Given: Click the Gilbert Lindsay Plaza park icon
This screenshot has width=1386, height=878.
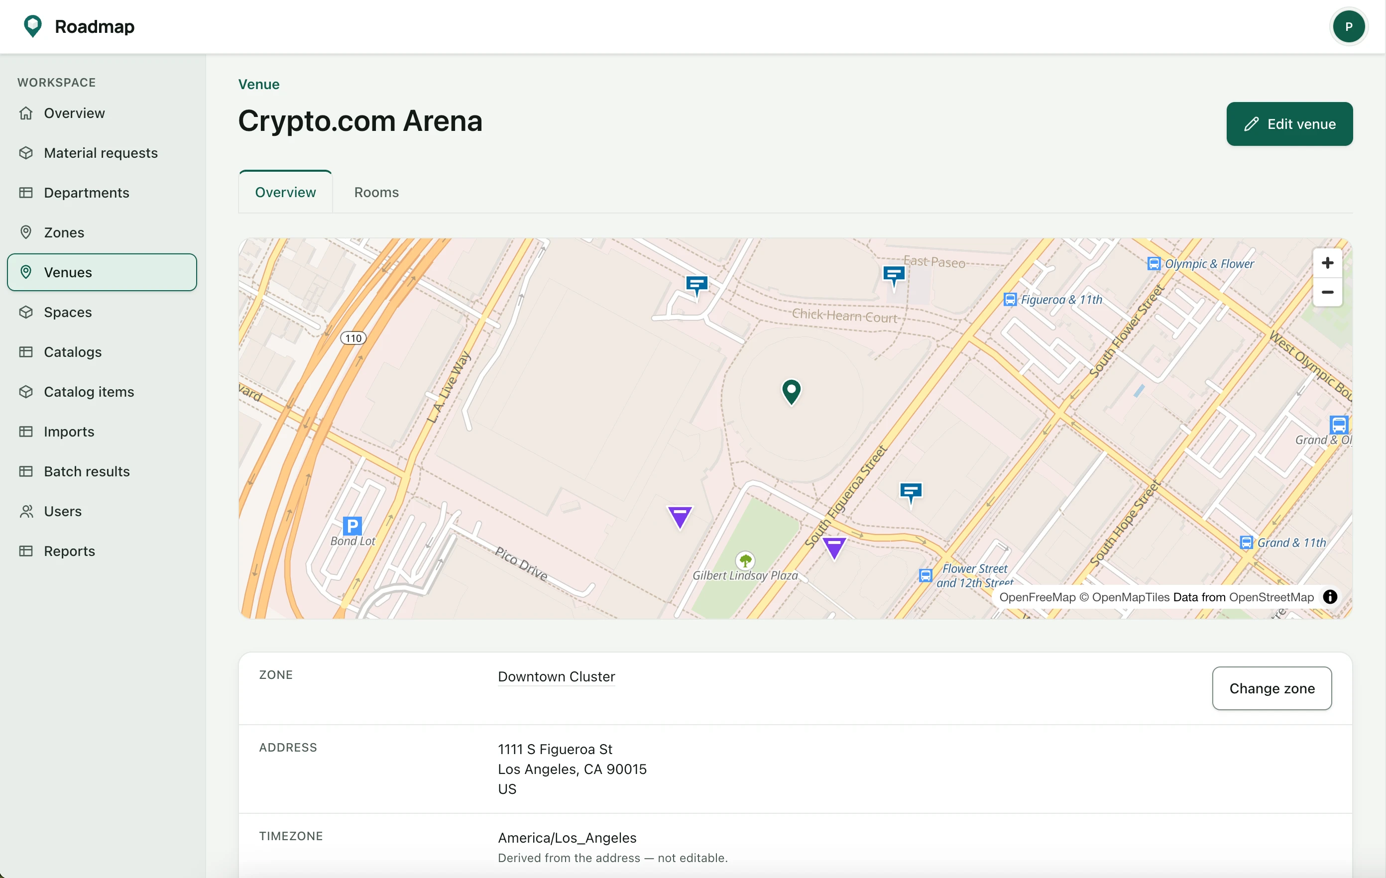Looking at the screenshot, I should point(745,560).
